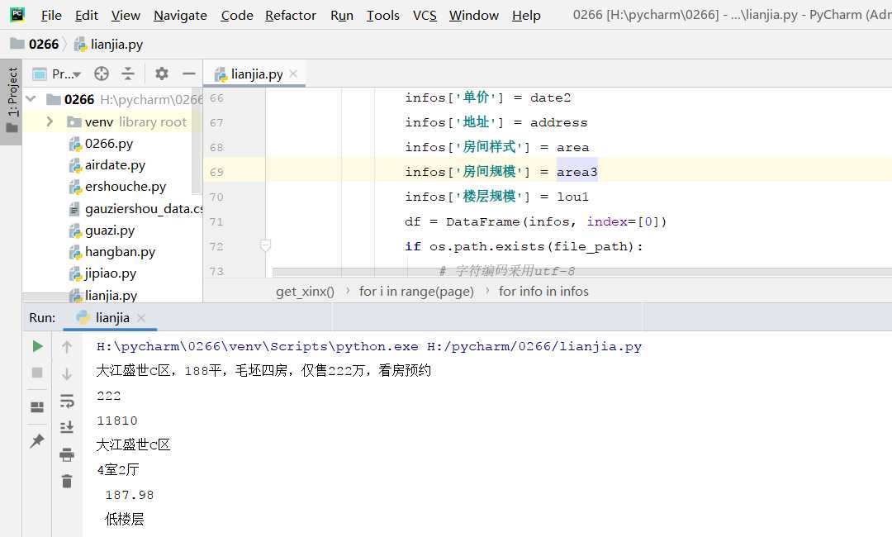Select gauziershou_data csv file

pos(135,209)
